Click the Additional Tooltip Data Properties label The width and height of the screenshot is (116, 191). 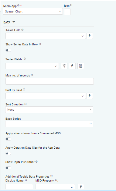pos(27,177)
